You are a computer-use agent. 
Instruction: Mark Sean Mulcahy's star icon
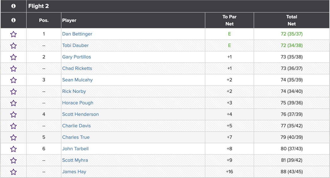click(x=13, y=80)
